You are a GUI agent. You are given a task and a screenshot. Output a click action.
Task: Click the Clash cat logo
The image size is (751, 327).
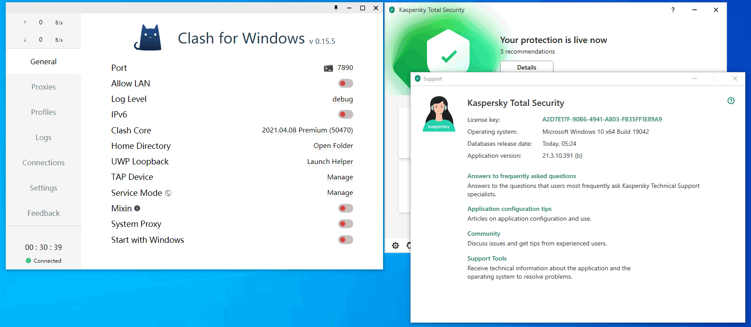click(148, 37)
